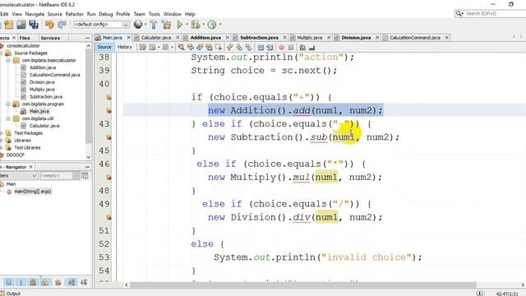Click the Debug Project toolbar icon

click(x=195, y=25)
